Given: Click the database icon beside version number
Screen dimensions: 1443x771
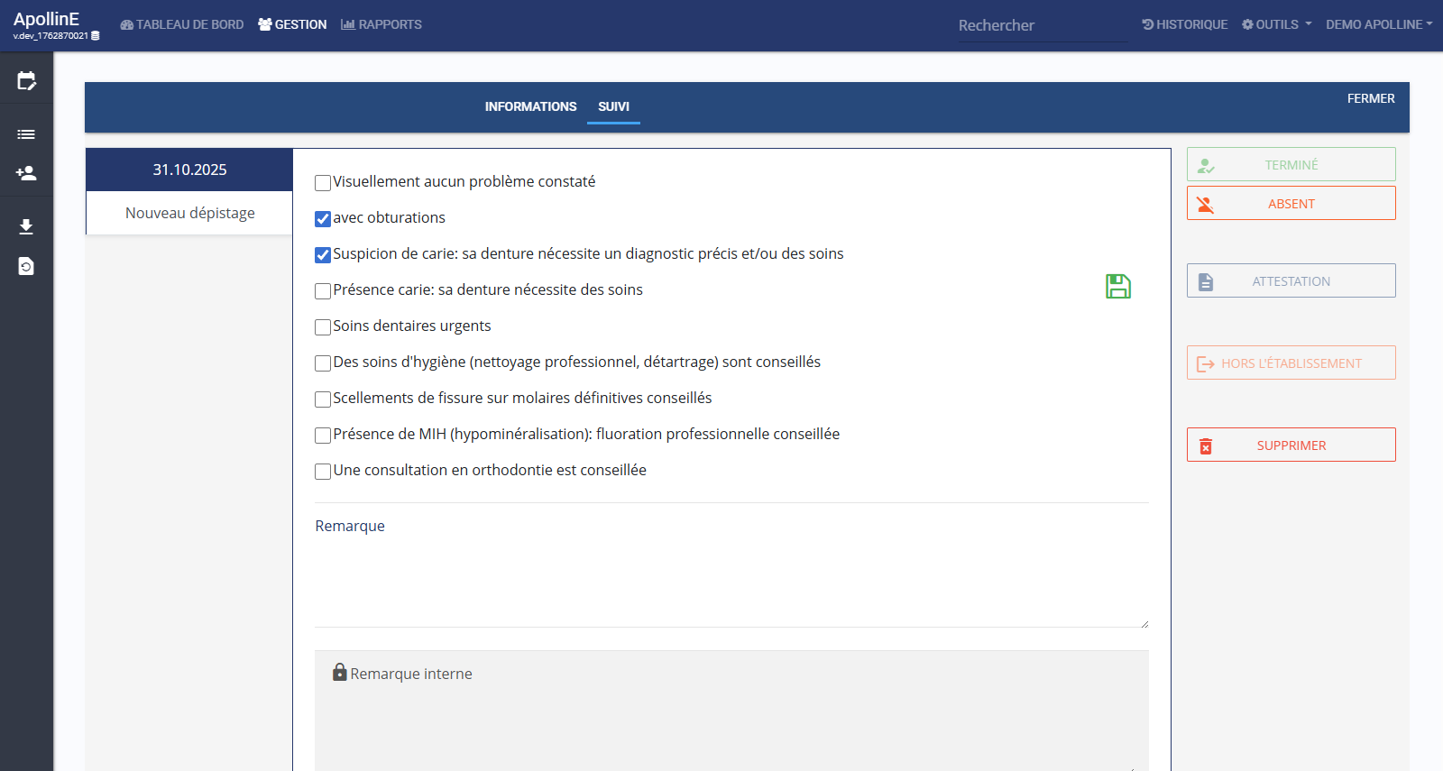Looking at the screenshot, I should tap(96, 36).
